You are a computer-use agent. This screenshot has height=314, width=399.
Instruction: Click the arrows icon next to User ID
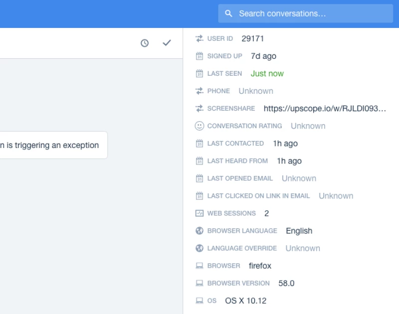click(199, 38)
